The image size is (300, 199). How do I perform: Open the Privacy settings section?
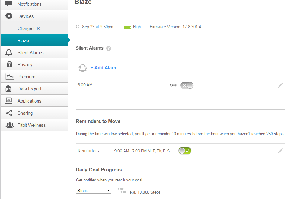coord(35,64)
